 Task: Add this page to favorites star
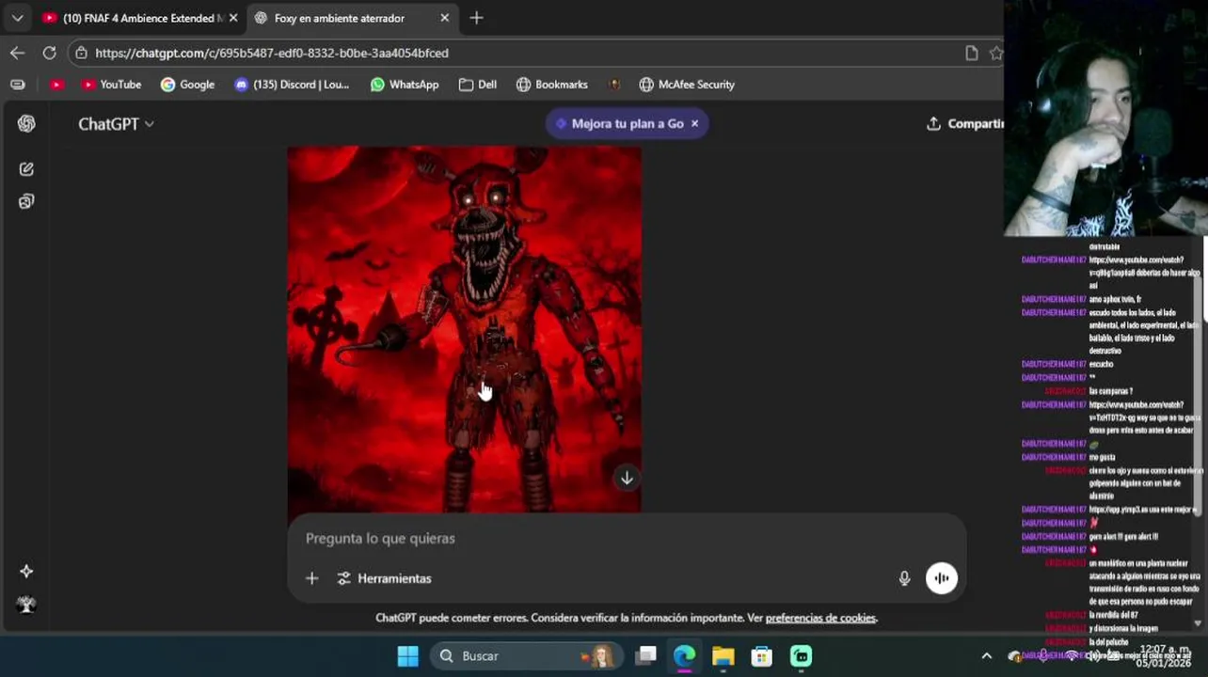[995, 53]
